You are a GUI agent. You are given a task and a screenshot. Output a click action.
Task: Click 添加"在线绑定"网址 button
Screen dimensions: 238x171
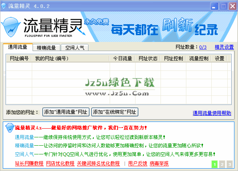[x=115, y=112]
